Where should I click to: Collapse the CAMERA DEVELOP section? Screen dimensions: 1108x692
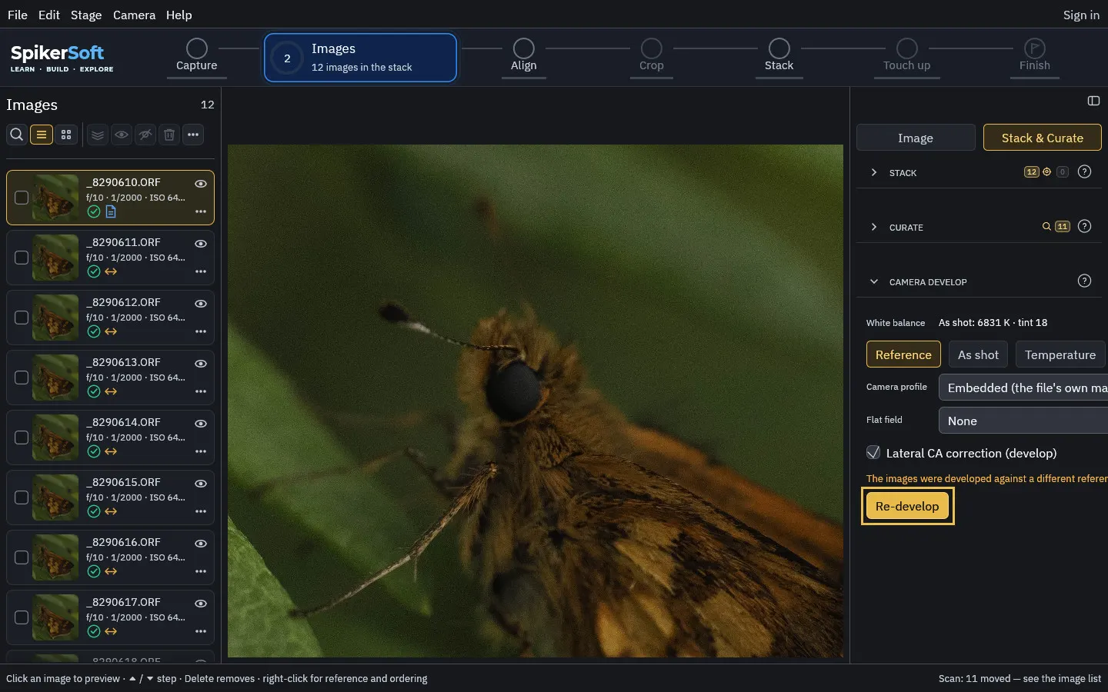coord(873,281)
